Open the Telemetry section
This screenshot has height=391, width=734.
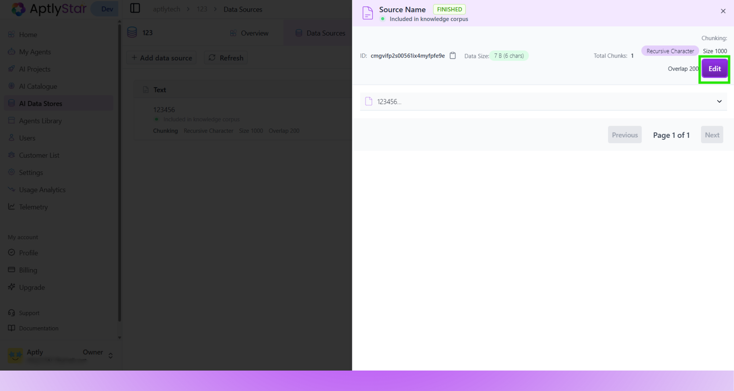11,207
